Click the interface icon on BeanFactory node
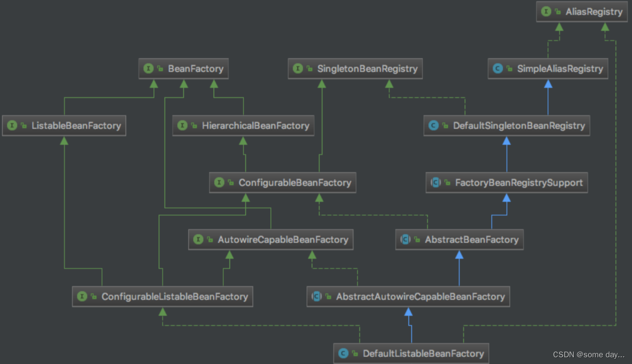 [148, 69]
